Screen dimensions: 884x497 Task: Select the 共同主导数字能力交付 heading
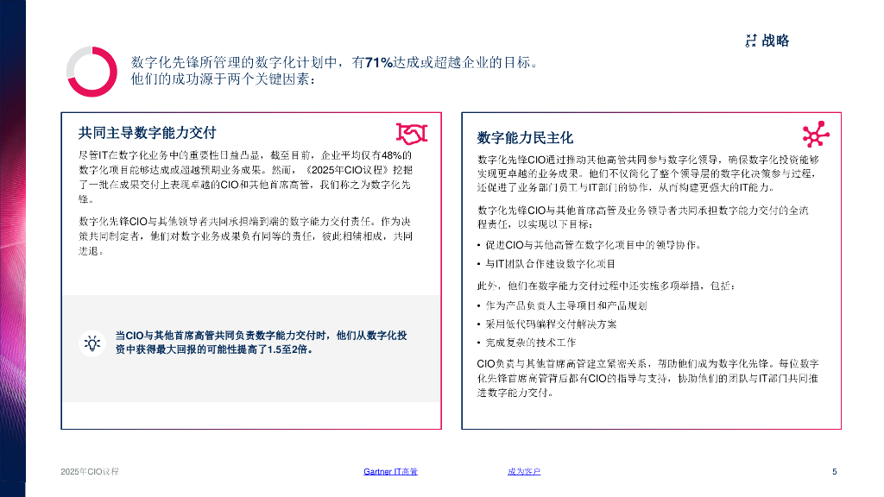(x=147, y=132)
